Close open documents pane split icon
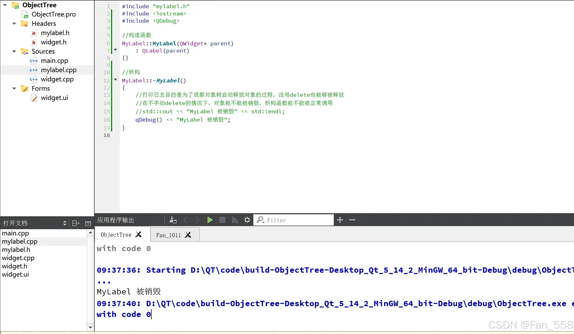This screenshot has width=574, height=334. (x=88, y=223)
